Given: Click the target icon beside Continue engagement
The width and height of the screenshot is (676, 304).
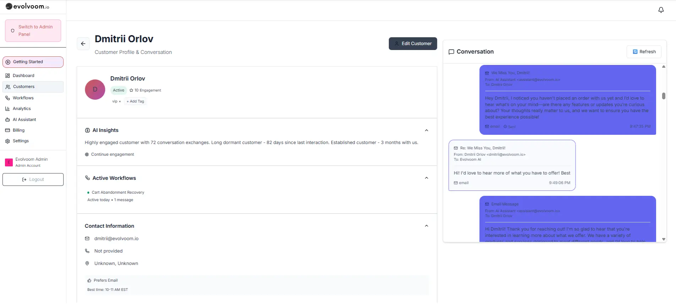Looking at the screenshot, I should tap(87, 155).
